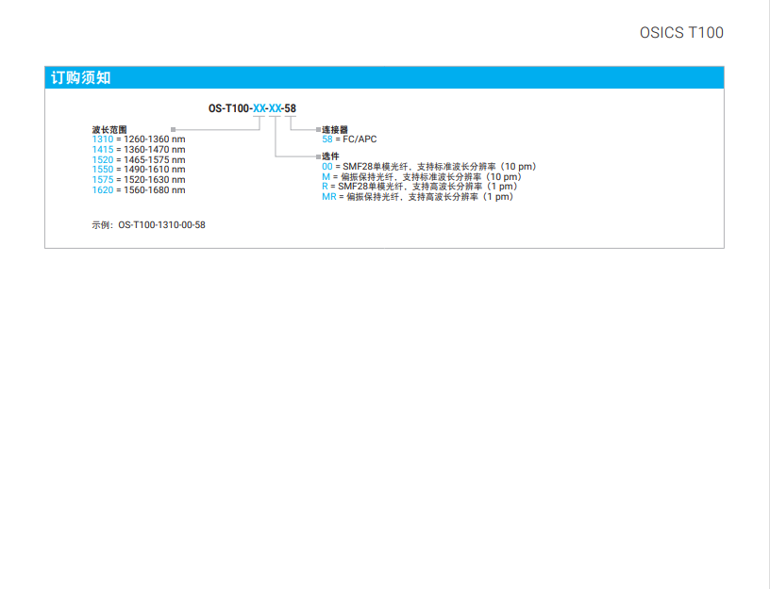Screen dimensions: 770x589
Task: Select the R = SMF28单模光纤 high-resolution line
Action: pos(420,187)
